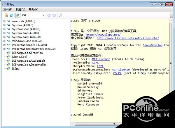Maximize the ILSpy window
The image size is (175, 128).
tap(161, 4)
